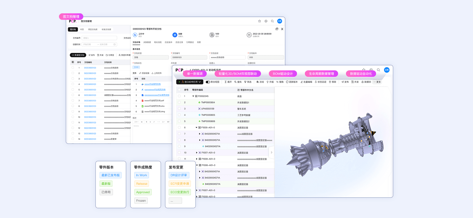Screen dimensions: 473x218
Task: Select the 查找 search icon in BOM toolbar
Action: pos(237,82)
